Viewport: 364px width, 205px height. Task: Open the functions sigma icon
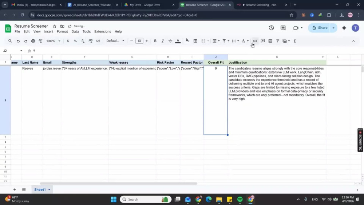(x=294, y=41)
